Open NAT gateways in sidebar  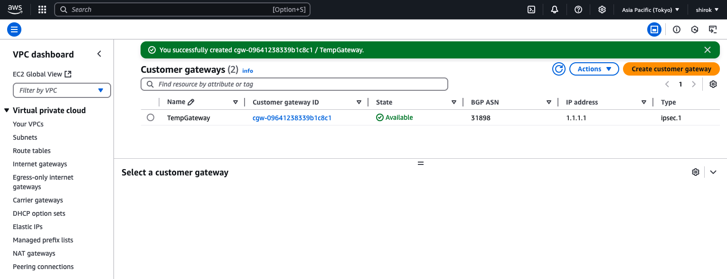coord(34,253)
